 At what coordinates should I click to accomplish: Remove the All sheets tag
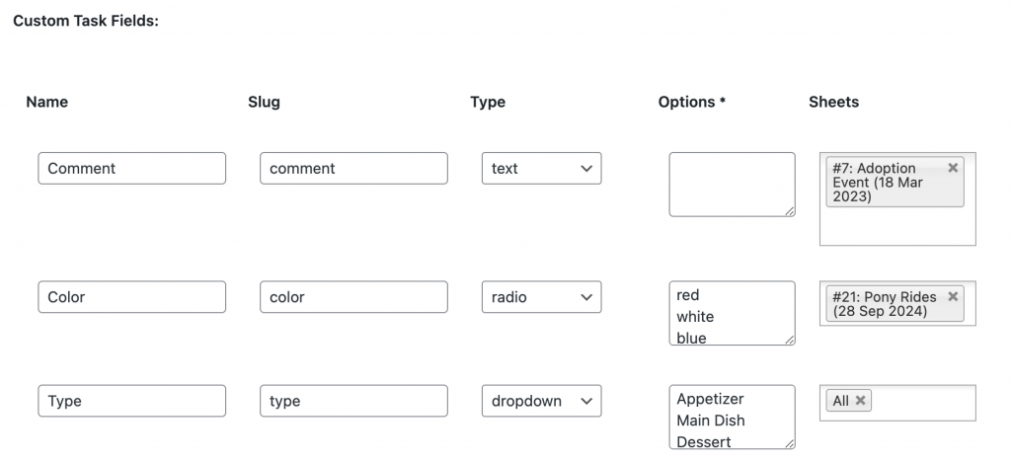pos(860,401)
